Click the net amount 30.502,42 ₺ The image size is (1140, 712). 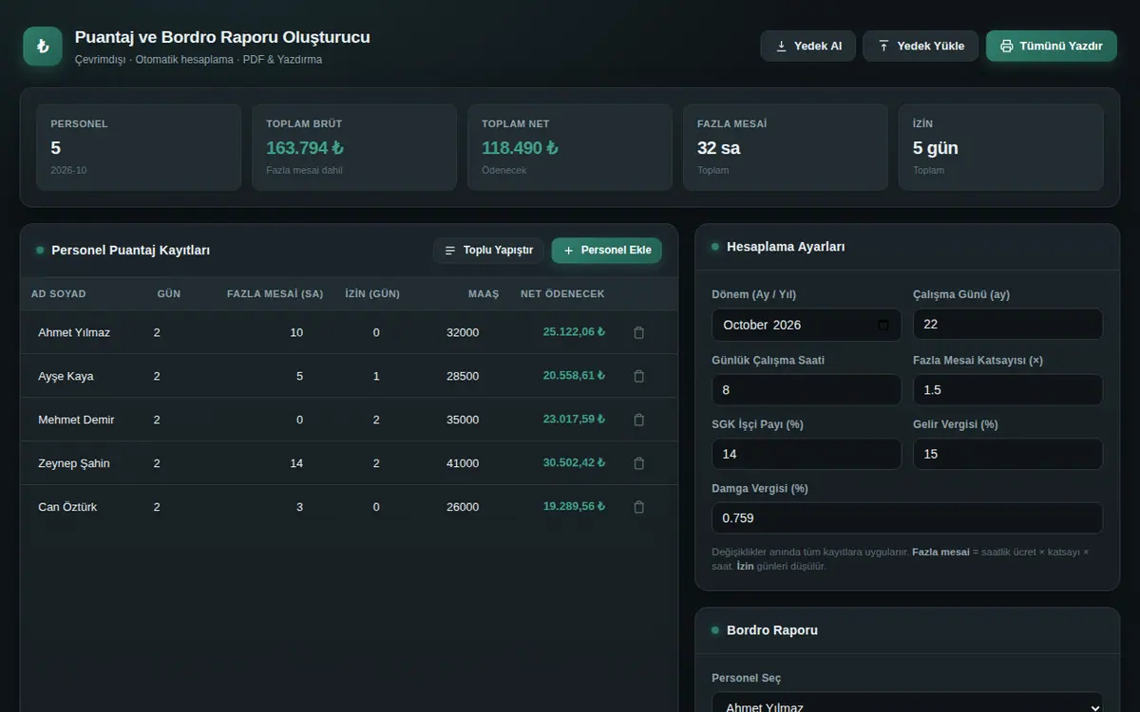coord(574,463)
